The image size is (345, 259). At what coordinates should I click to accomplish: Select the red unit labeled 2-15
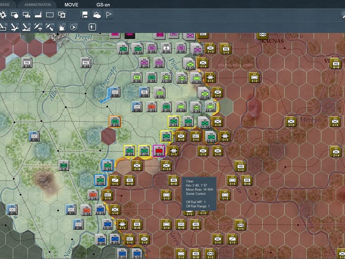coord(159,151)
